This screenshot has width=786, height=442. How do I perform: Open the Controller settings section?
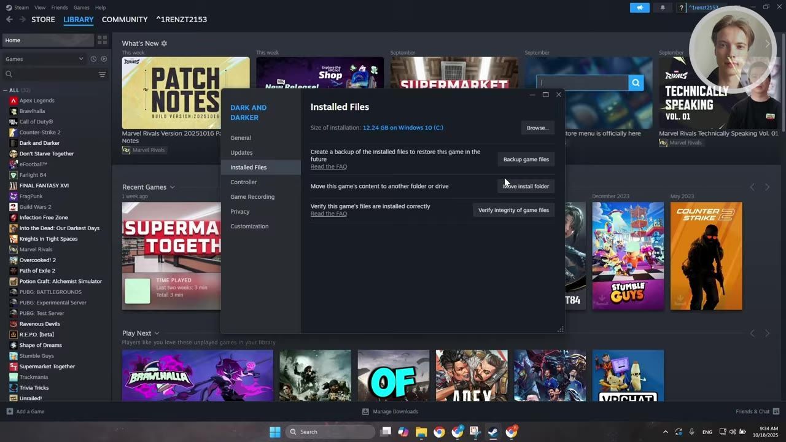point(261,182)
